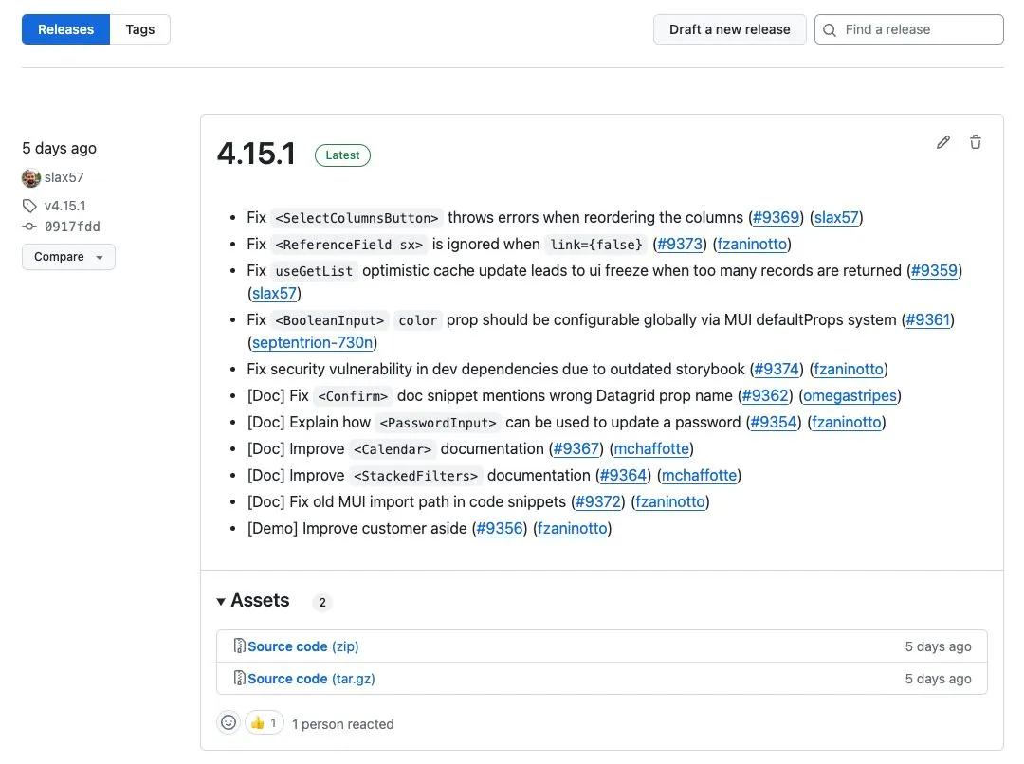This screenshot has width=1024, height=764.
Task: Click the slax57 avatar image
Action: coord(31,177)
